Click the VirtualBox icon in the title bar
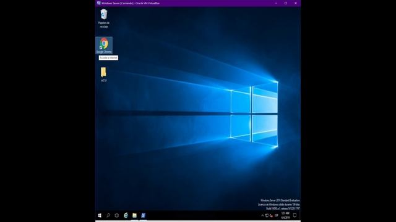The height and width of the screenshot is (222, 396). pyautogui.click(x=99, y=3)
